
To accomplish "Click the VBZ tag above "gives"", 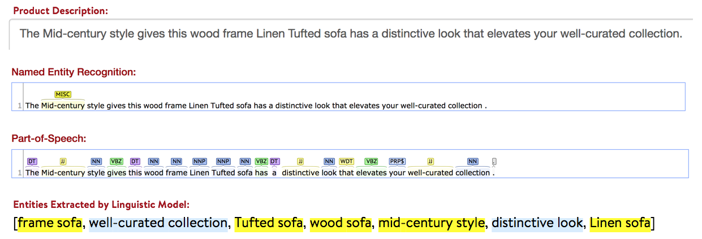I will point(117,162).
